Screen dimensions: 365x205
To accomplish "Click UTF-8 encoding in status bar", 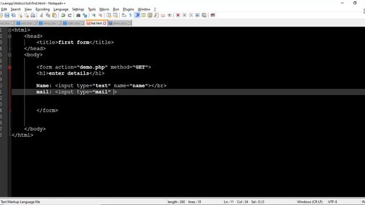I will [332, 202].
